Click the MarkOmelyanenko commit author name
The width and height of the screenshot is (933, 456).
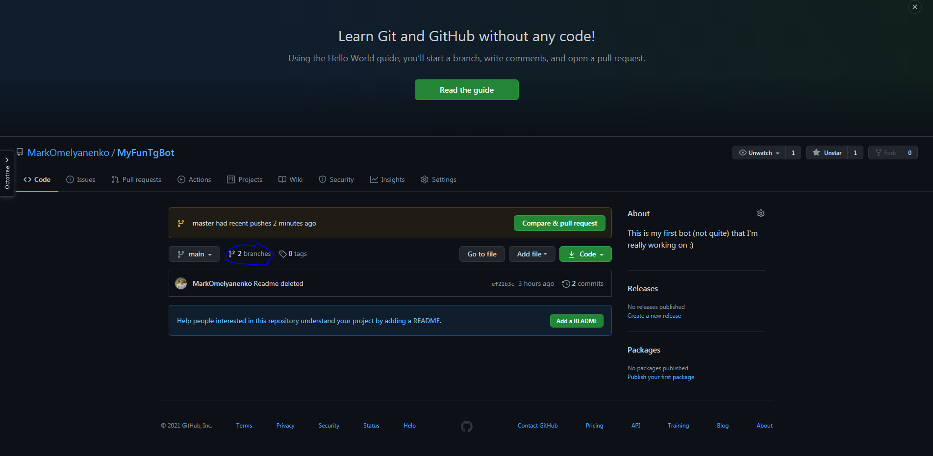coord(222,283)
